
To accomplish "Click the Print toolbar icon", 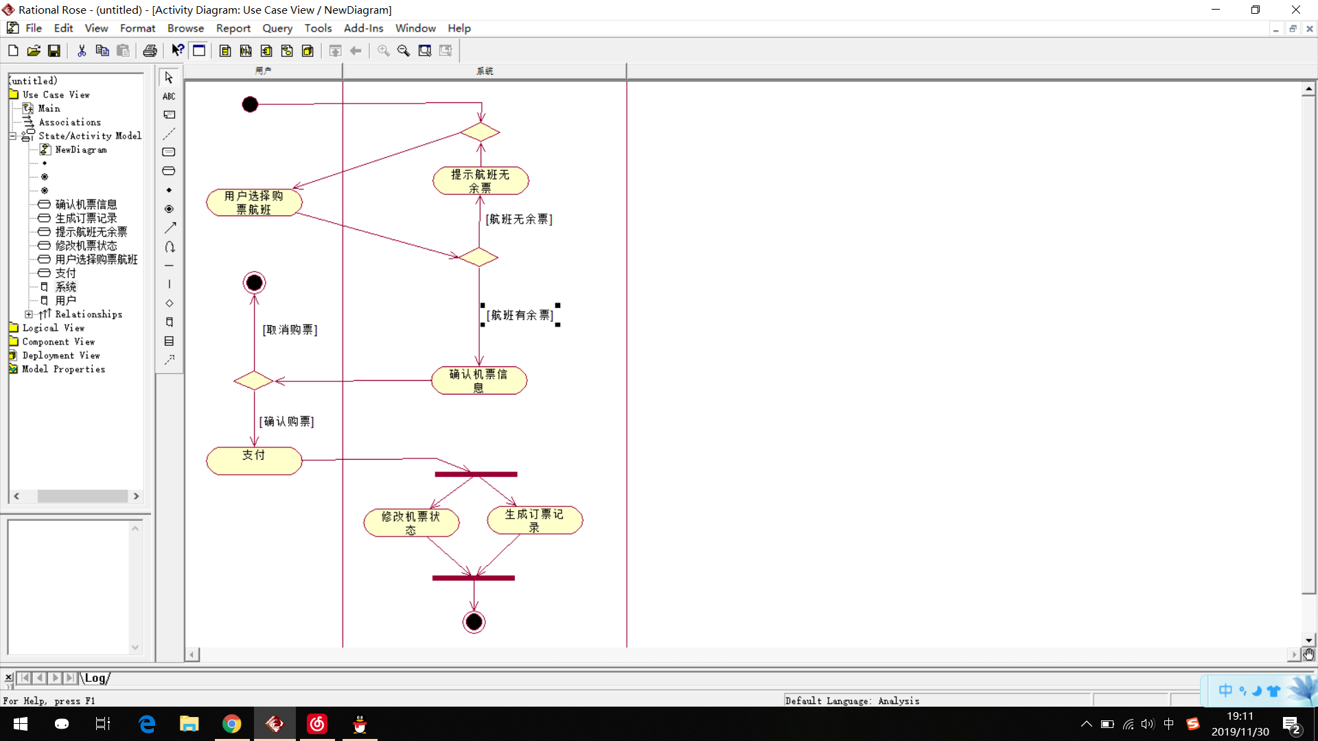I will tap(150, 50).
